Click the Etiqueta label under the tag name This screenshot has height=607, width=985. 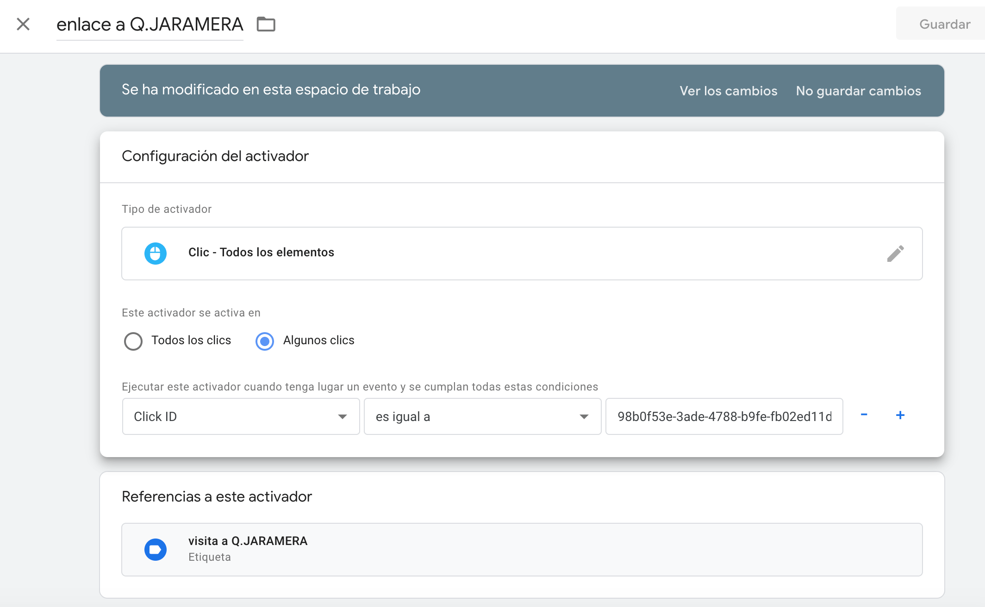pos(209,557)
